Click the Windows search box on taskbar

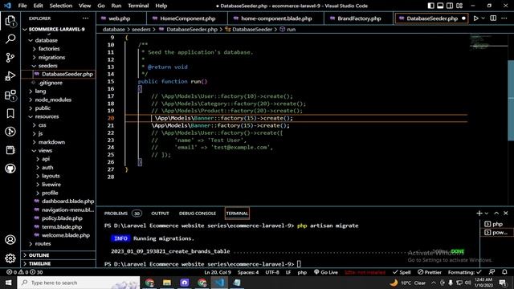coord(79,283)
